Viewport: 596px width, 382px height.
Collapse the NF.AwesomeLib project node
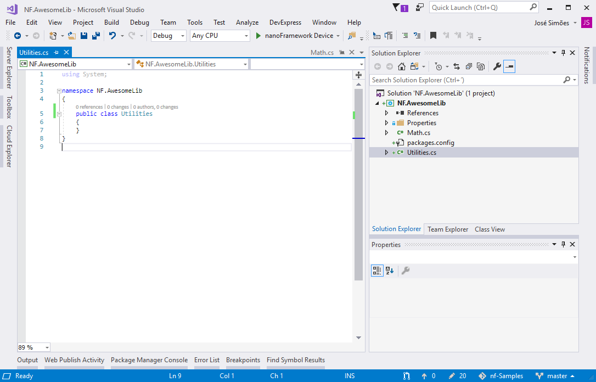click(x=378, y=103)
